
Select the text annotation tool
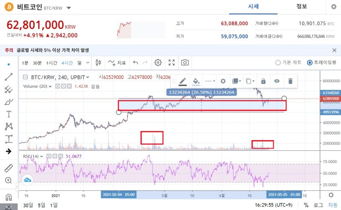pyautogui.click(x=9, y=114)
